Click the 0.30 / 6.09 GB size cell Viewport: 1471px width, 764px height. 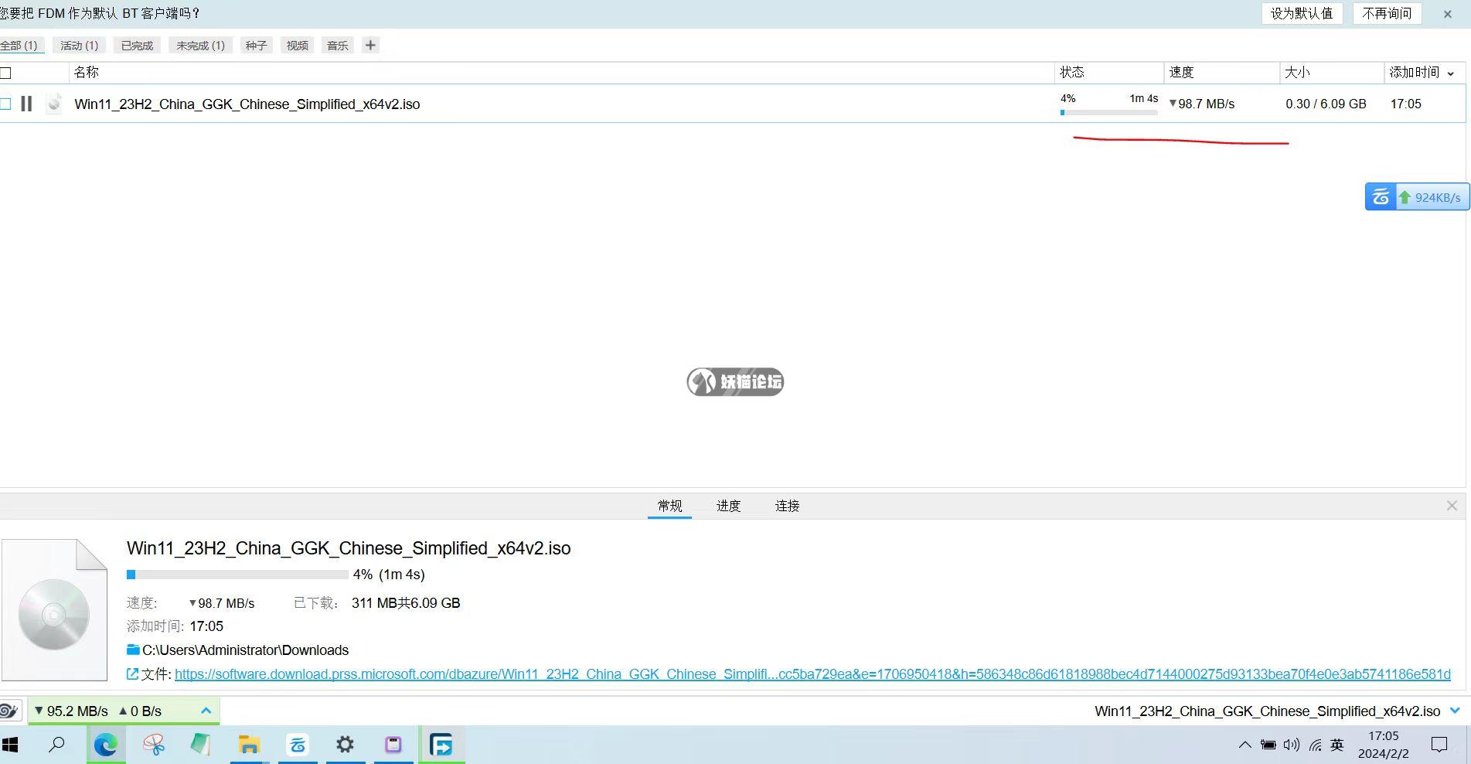click(1326, 104)
